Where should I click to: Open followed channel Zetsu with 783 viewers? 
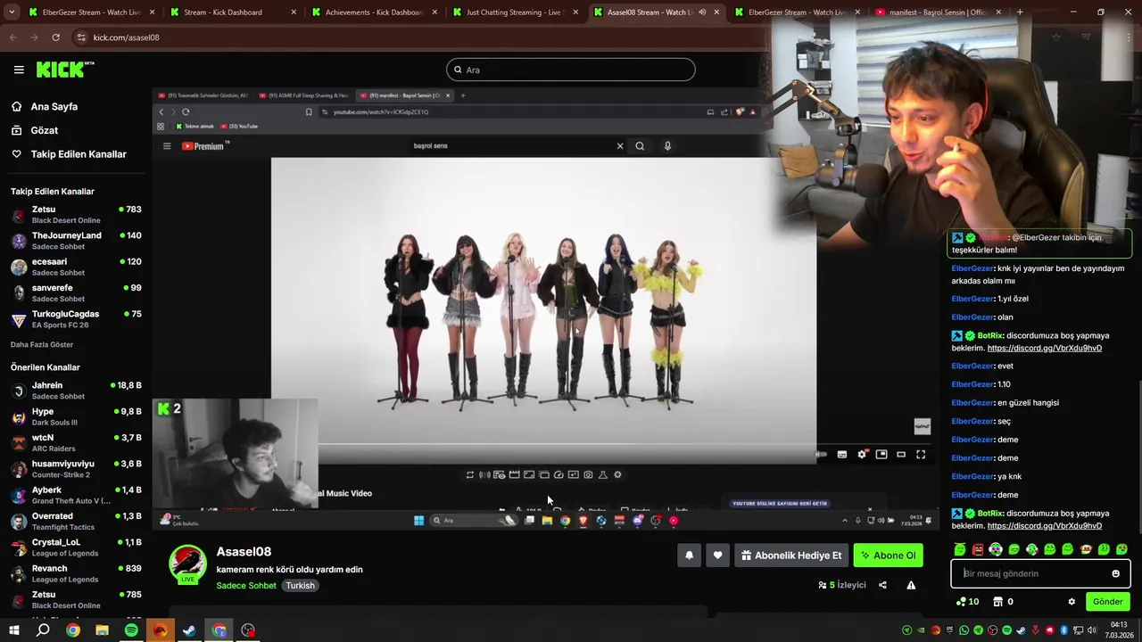(76, 215)
